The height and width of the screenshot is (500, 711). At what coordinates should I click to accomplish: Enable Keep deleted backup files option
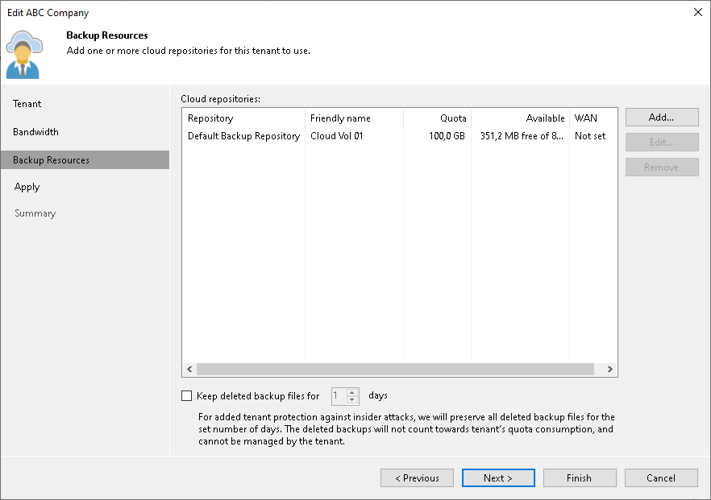coord(186,395)
